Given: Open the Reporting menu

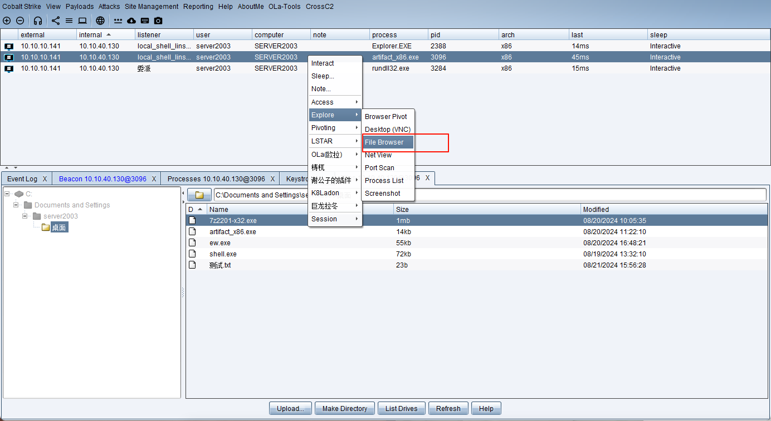Looking at the screenshot, I should pyautogui.click(x=198, y=7).
